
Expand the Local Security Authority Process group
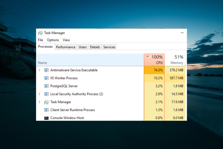[40, 94]
